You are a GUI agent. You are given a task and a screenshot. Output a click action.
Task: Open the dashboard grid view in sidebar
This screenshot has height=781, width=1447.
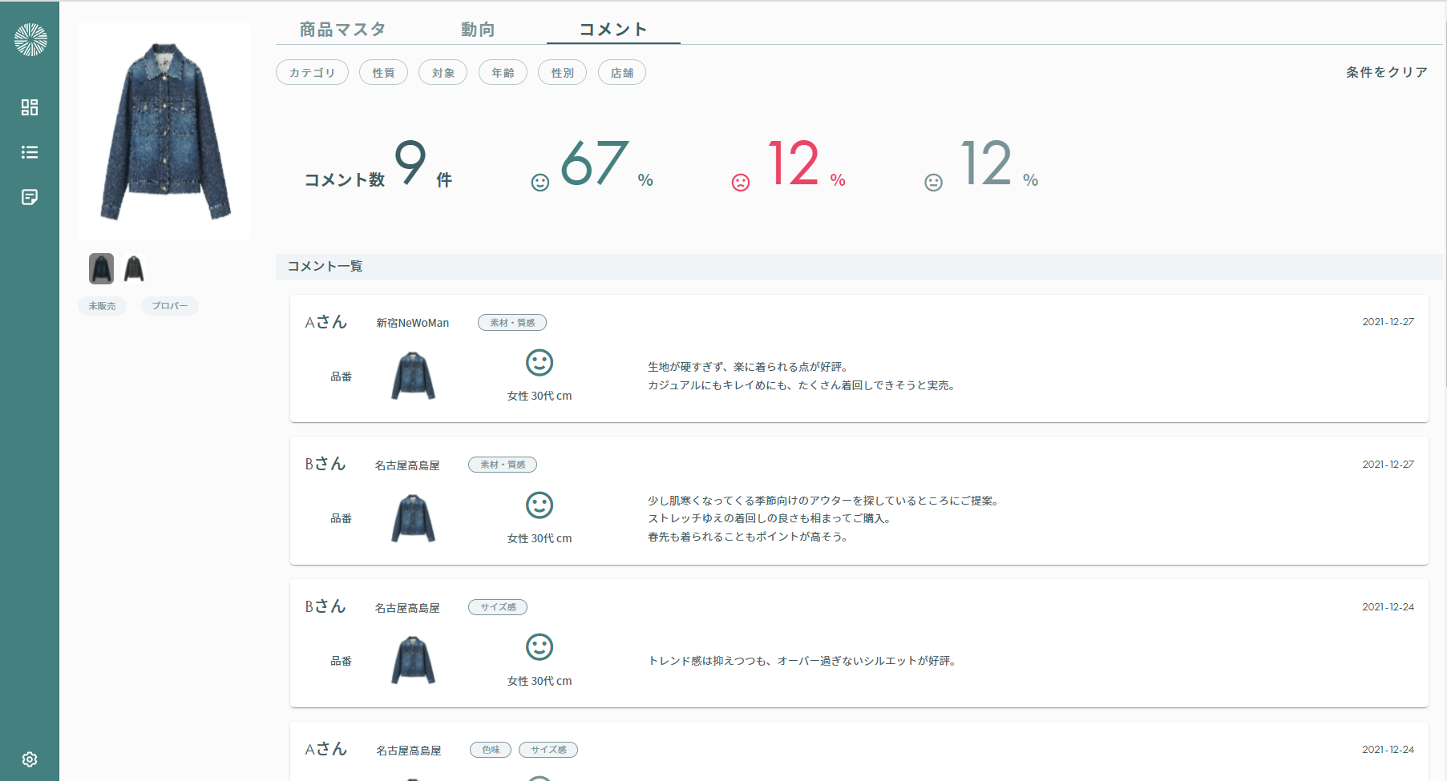click(30, 107)
